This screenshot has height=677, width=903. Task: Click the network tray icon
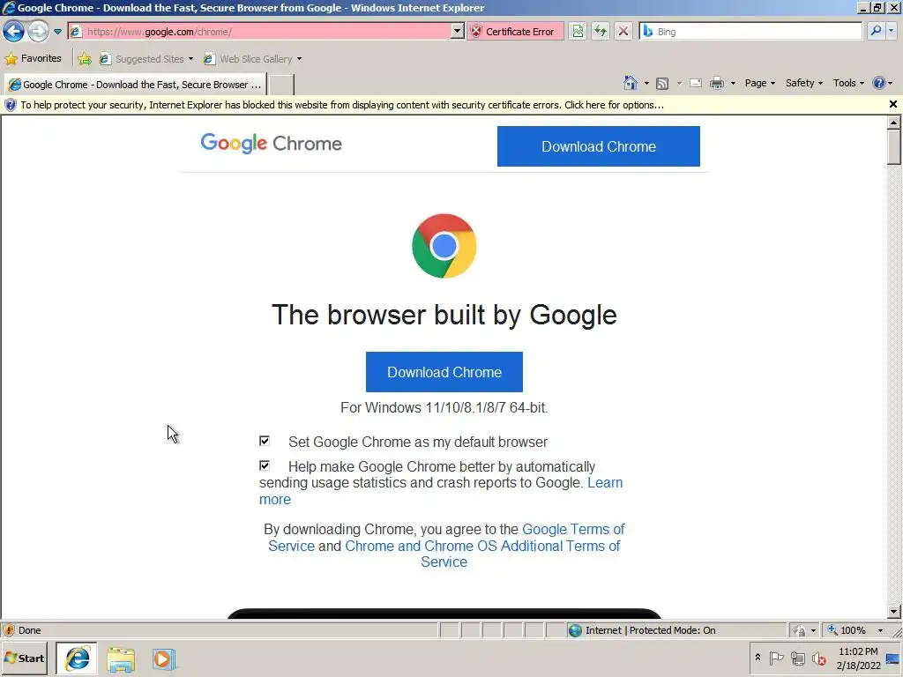click(797, 658)
